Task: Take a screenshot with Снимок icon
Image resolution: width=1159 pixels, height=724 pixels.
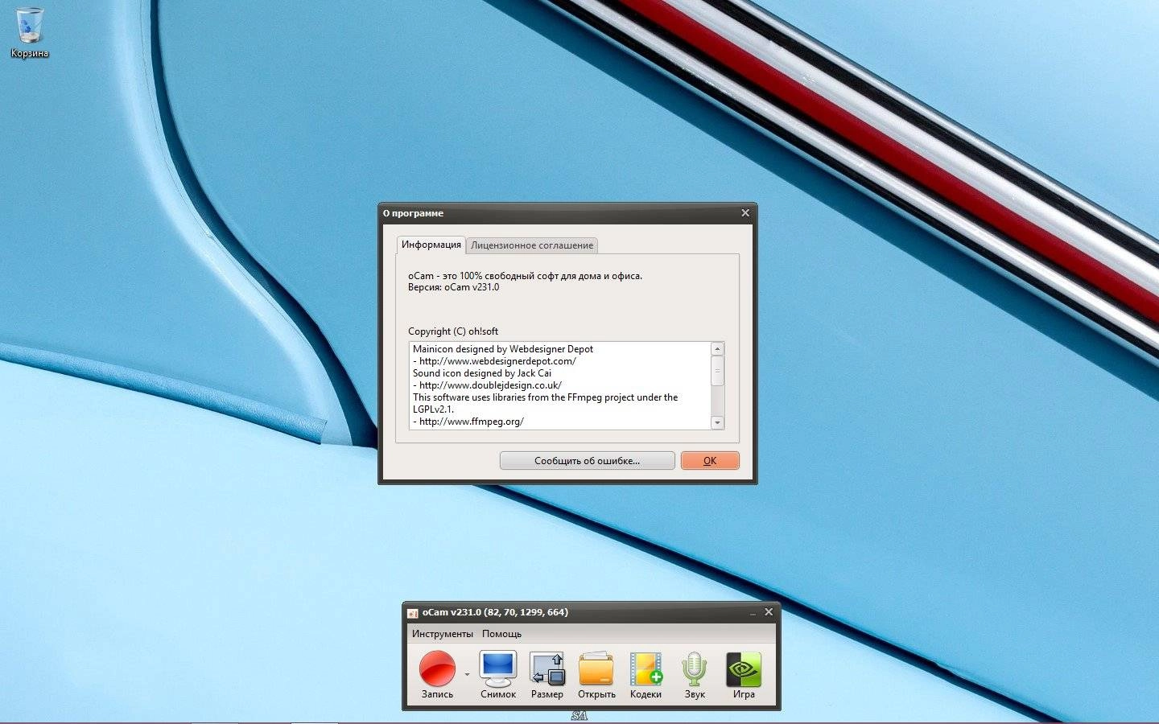Action: point(498,675)
